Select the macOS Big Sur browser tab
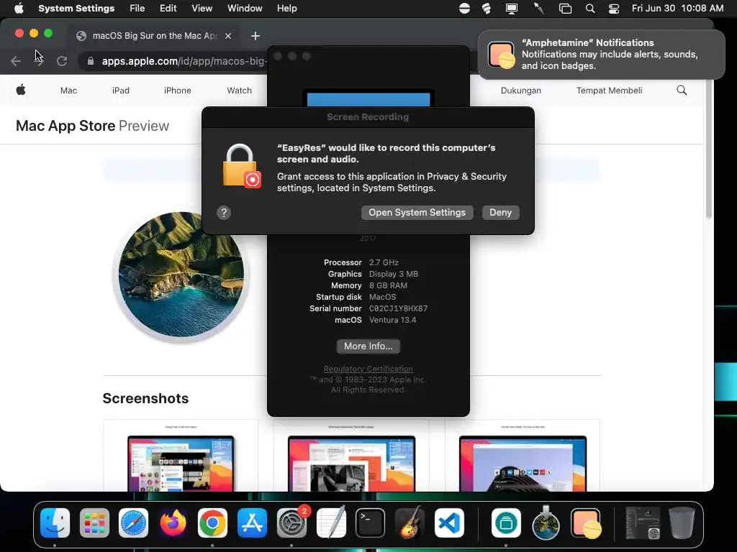Screen dimensions: 737x552 (x=154, y=36)
